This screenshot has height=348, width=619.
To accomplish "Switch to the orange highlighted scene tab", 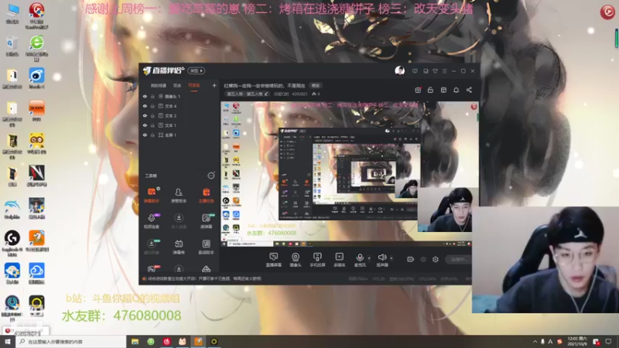I will 194,86.
